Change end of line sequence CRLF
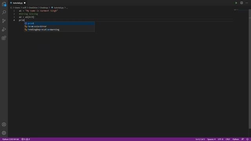 tap(227, 139)
